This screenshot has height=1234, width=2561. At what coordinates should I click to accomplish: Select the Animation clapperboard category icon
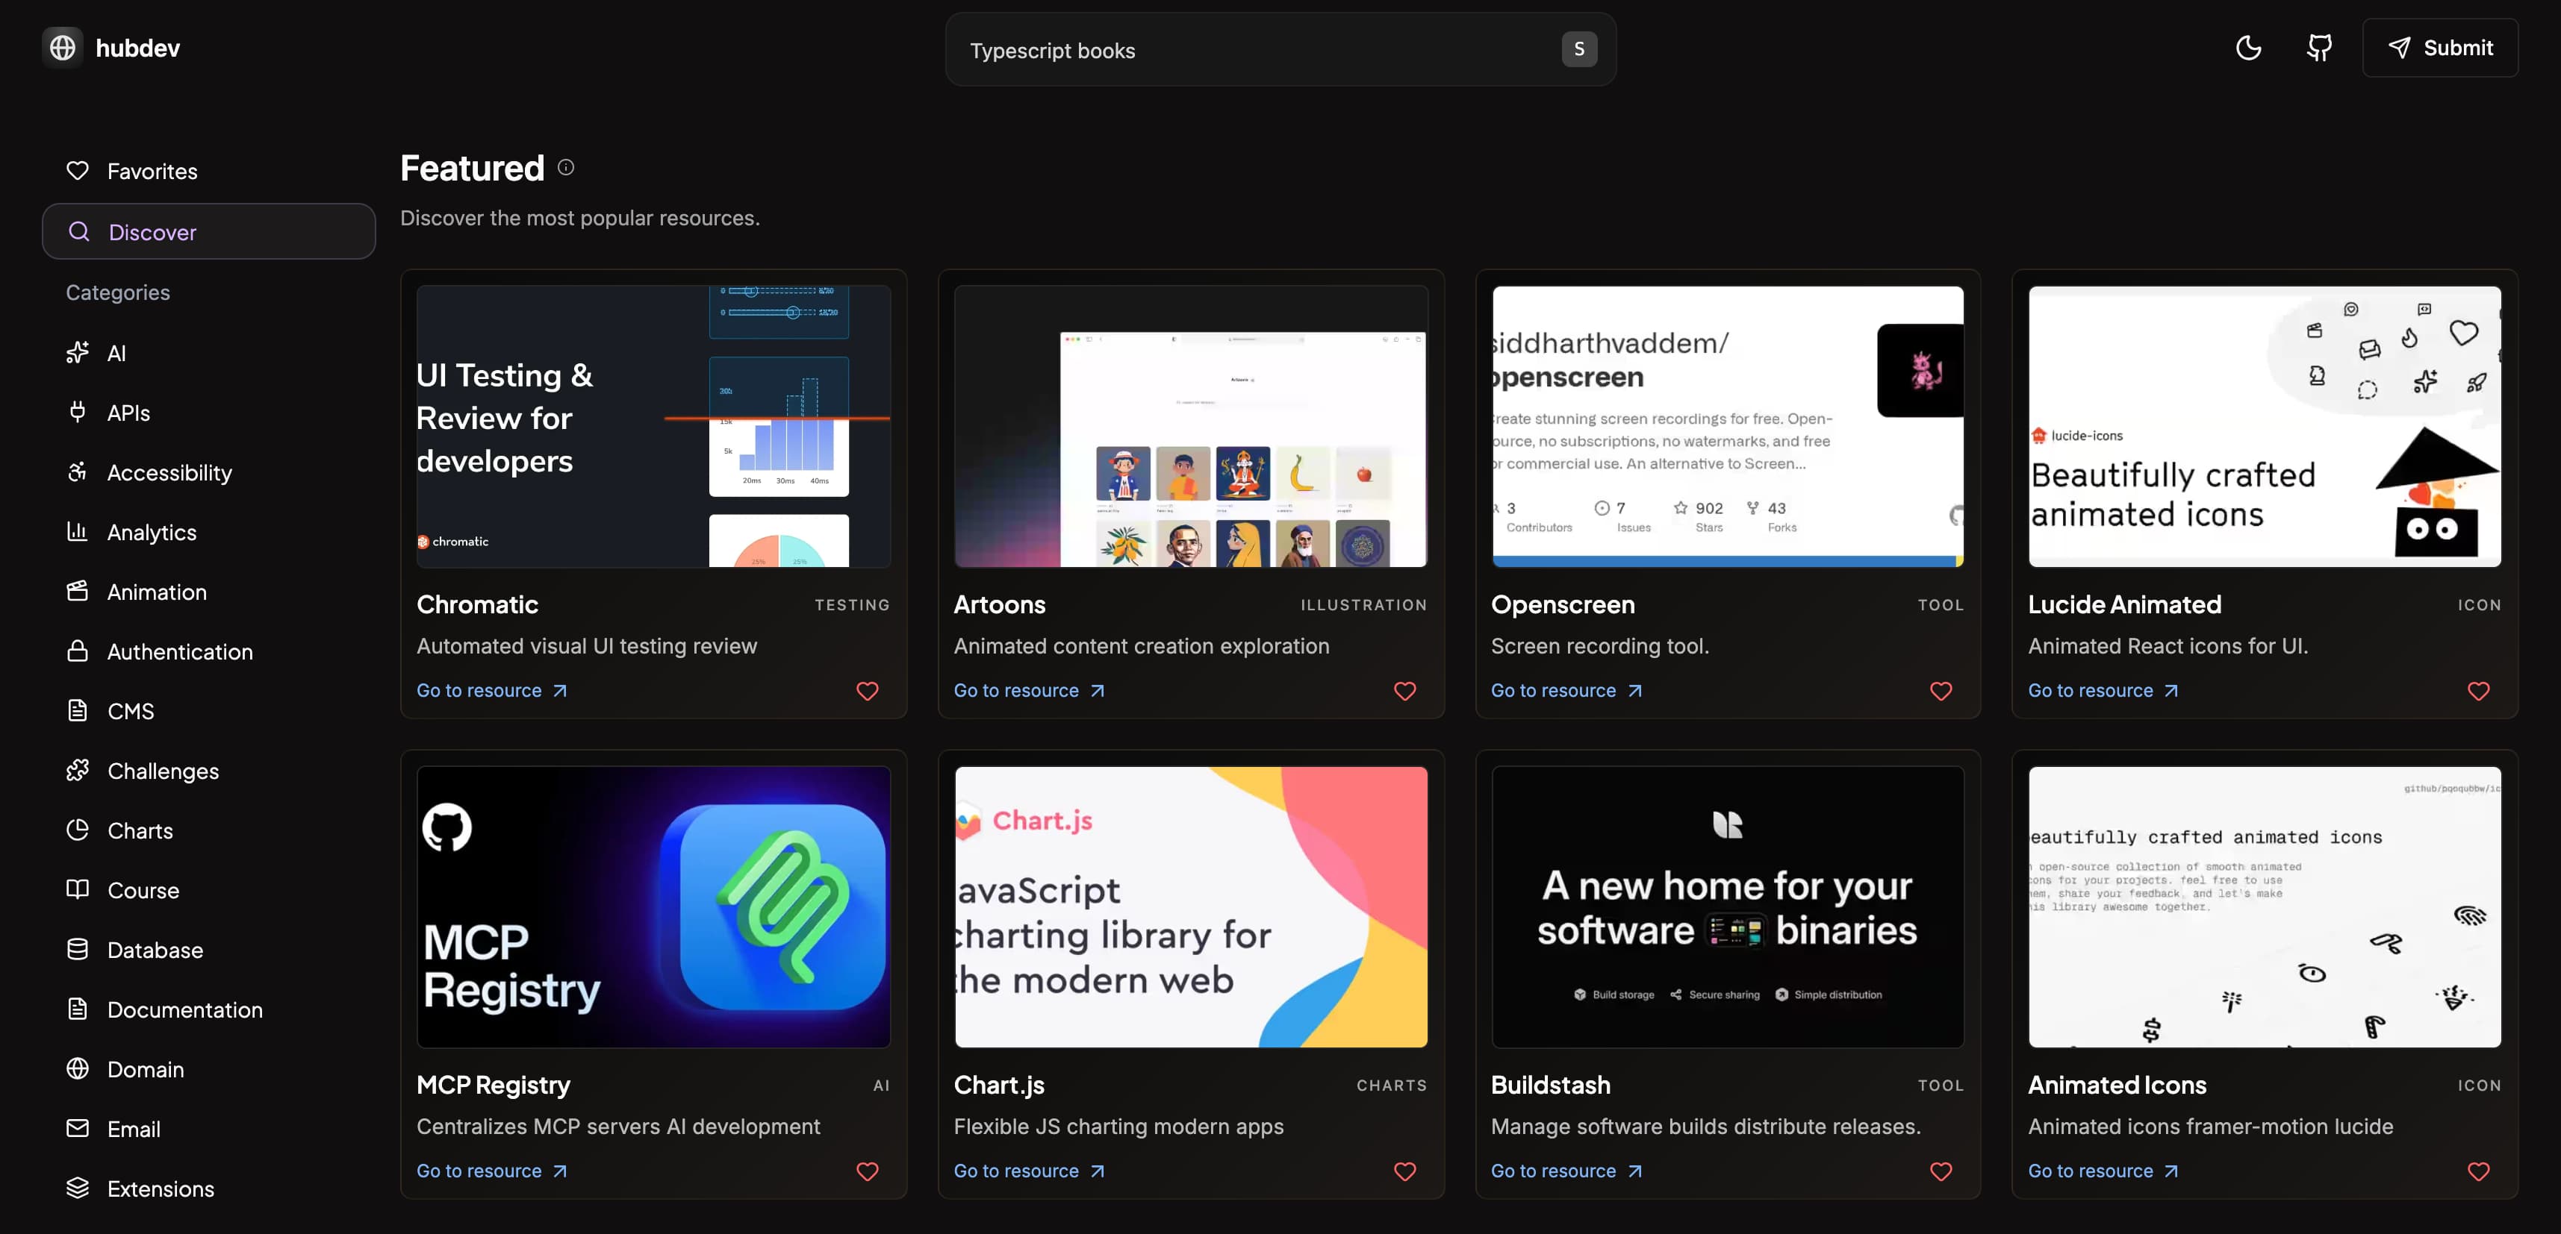pos(78,591)
